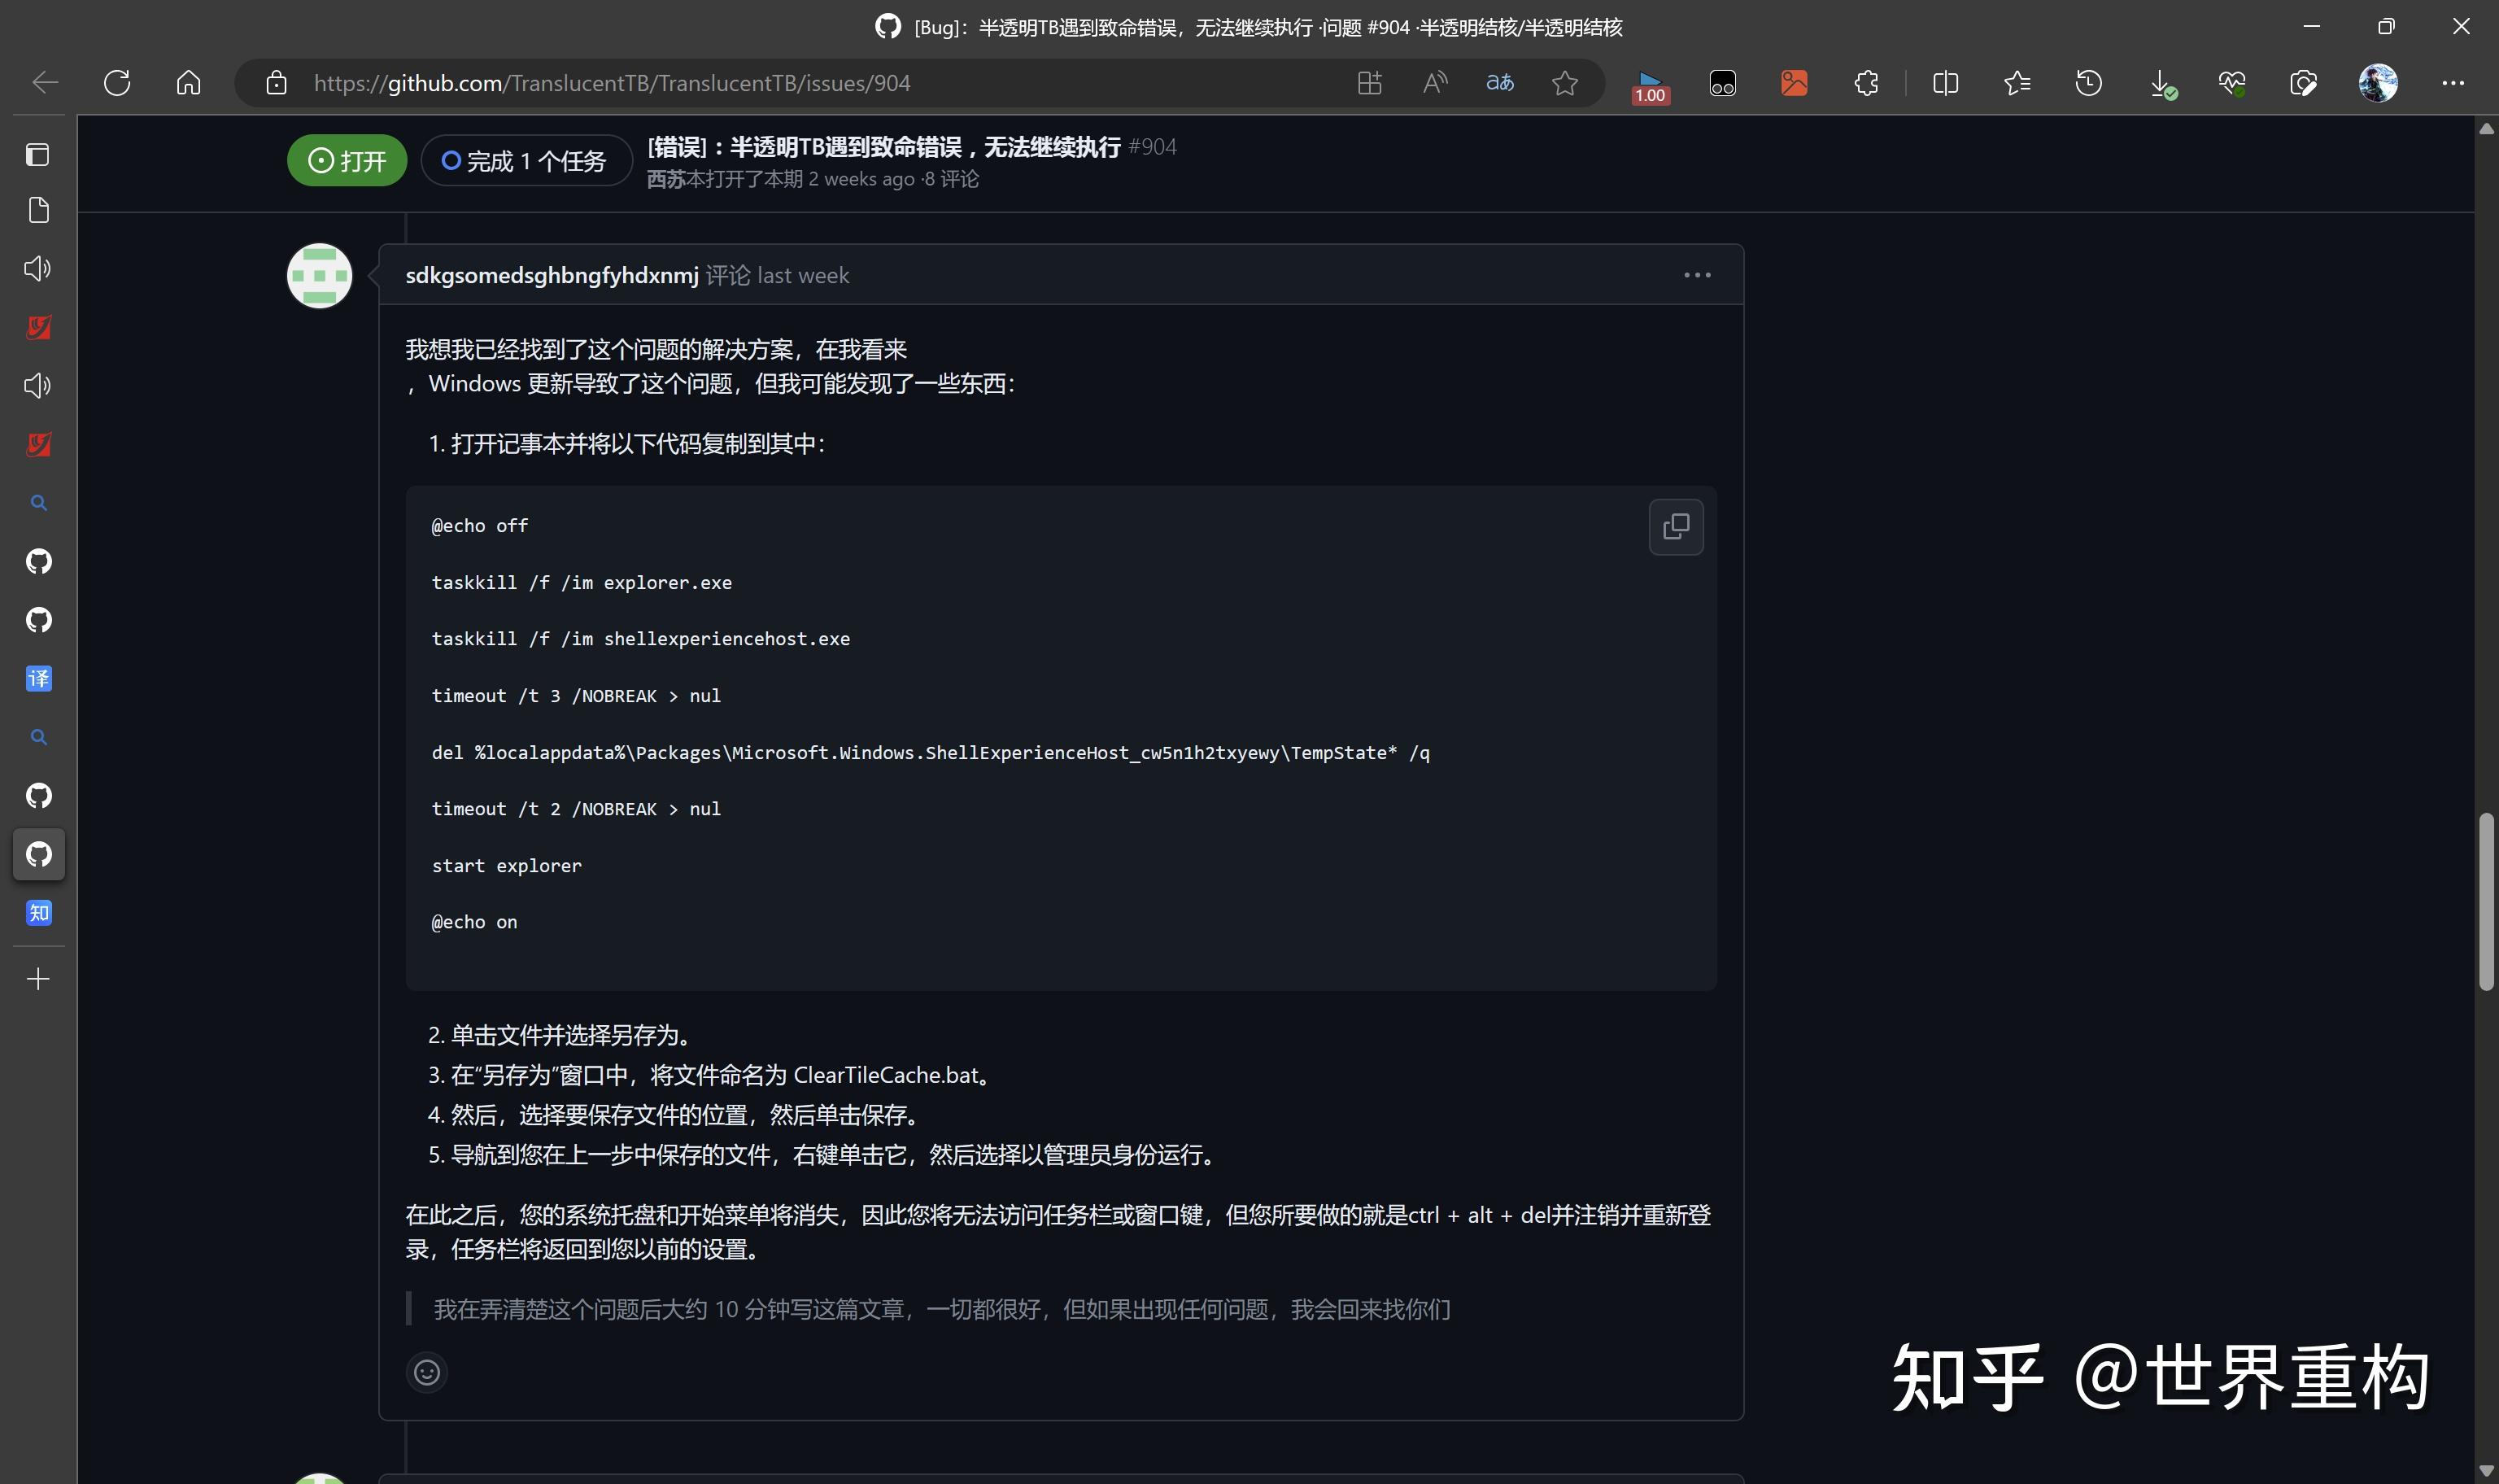Open Browser essentials heart icon
The height and width of the screenshot is (1484, 2499).
(x=2233, y=83)
